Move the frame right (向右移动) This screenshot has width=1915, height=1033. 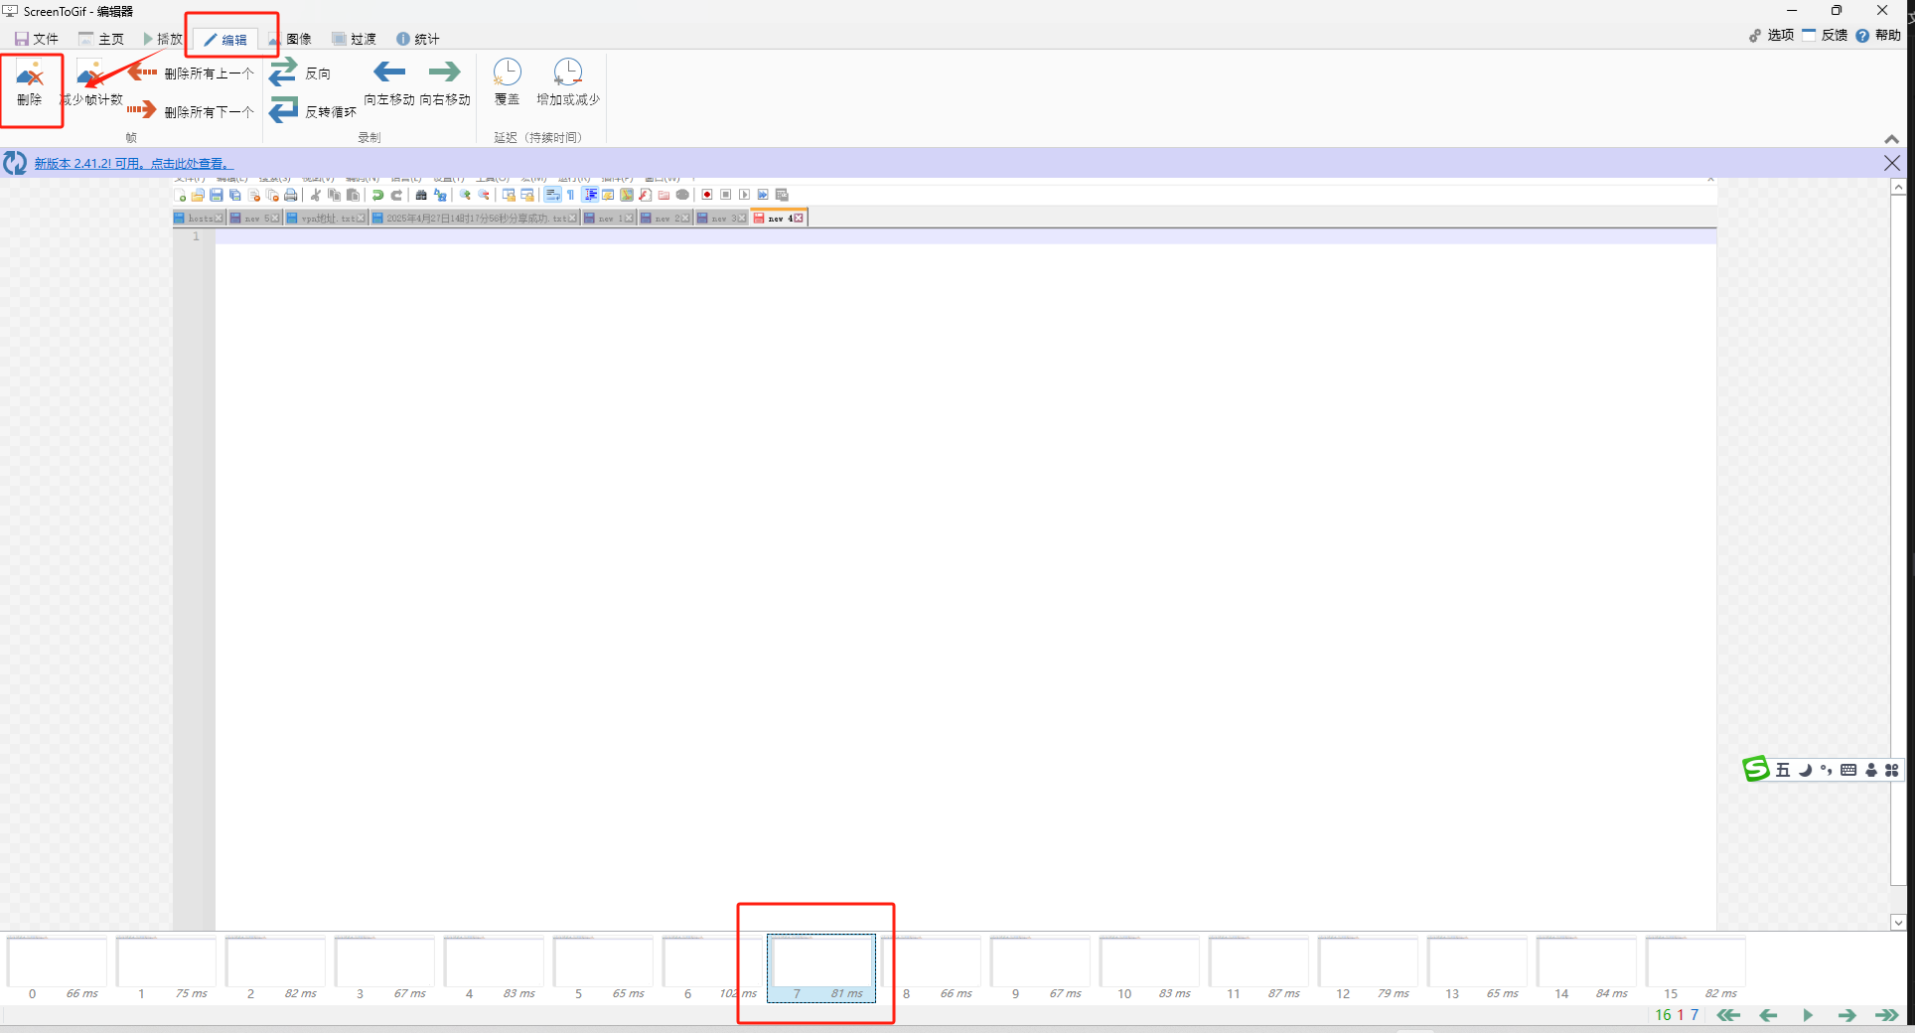point(444,83)
